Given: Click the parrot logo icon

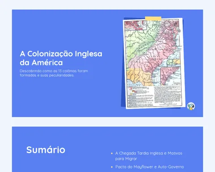Looking at the screenshot, I should (191, 106).
